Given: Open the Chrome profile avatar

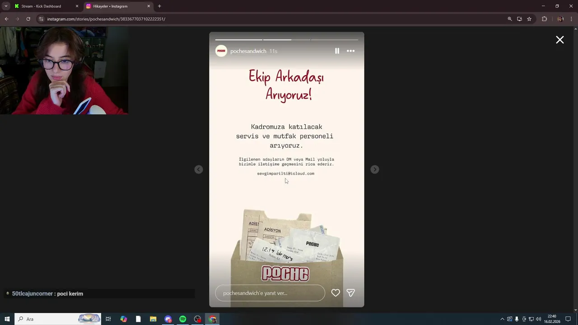Looking at the screenshot, I should pos(560,19).
